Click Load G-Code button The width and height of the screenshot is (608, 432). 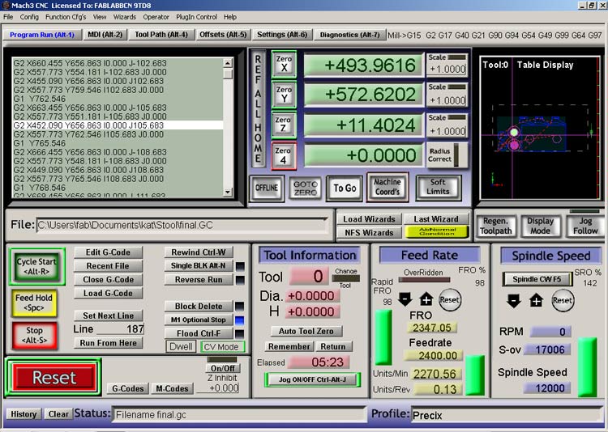[108, 293]
